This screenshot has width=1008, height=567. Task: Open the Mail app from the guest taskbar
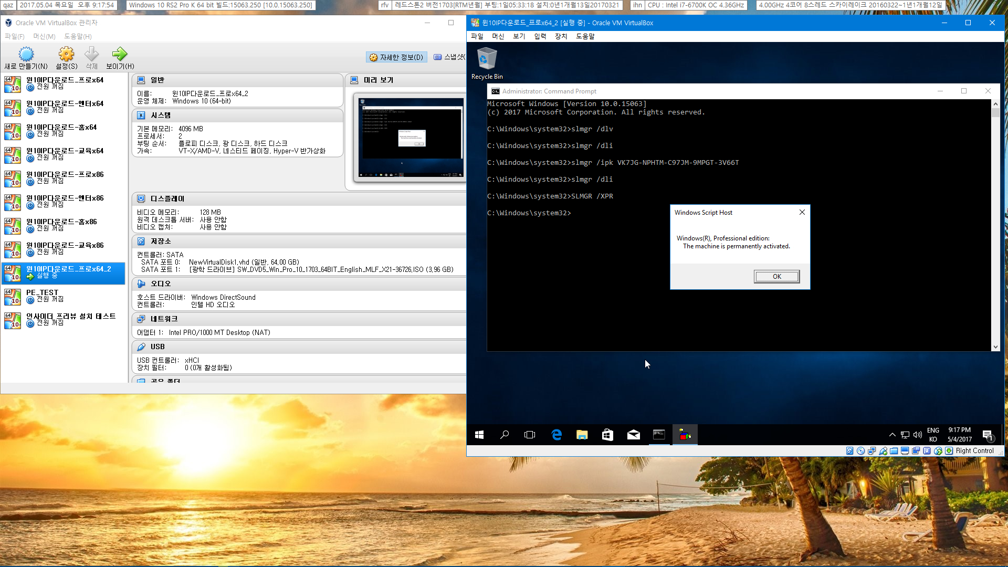click(x=633, y=435)
